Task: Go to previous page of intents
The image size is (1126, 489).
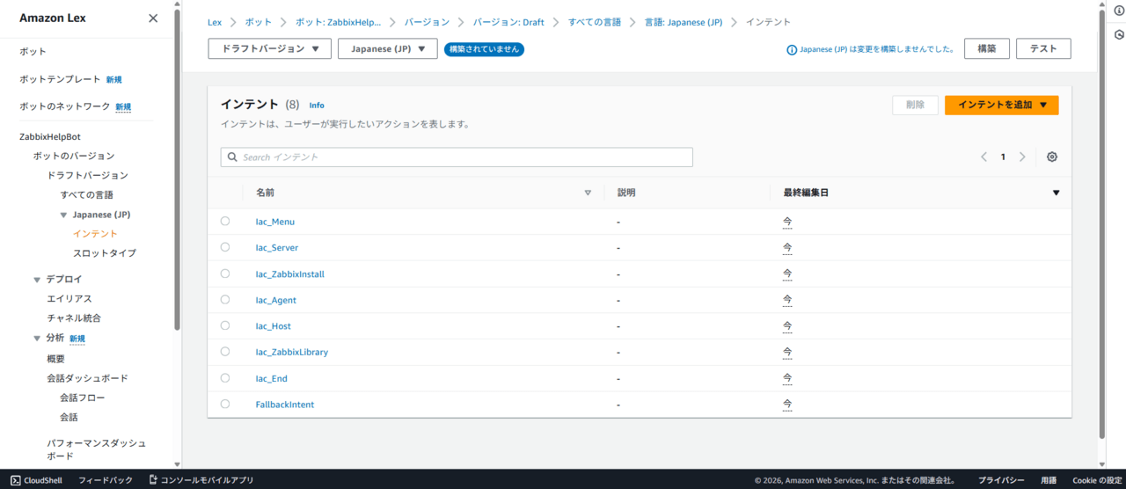Action: click(x=984, y=157)
